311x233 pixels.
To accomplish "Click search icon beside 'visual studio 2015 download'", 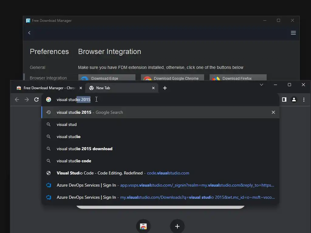I will [x=49, y=149].
